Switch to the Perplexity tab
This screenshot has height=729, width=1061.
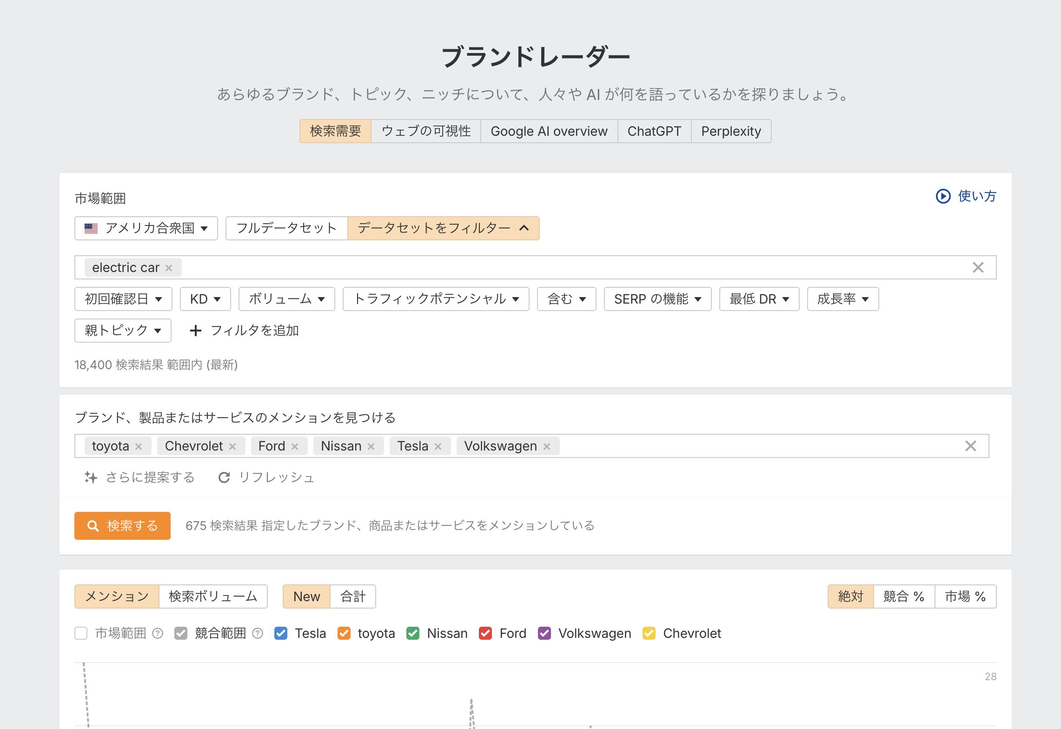point(731,131)
